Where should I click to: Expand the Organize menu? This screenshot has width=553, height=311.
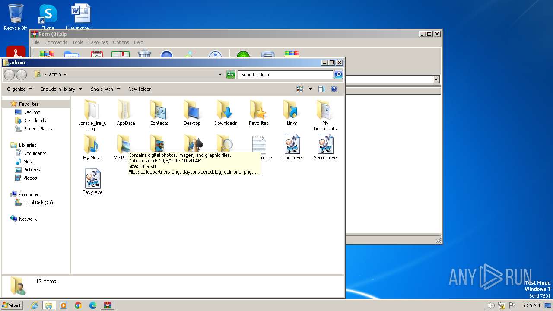[19, 89]
